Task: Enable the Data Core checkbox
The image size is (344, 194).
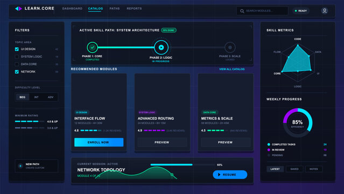Action: coord(17,64)
